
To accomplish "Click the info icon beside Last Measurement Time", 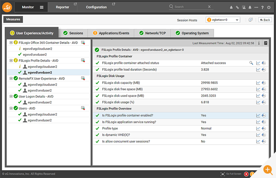I will [259, 43].
